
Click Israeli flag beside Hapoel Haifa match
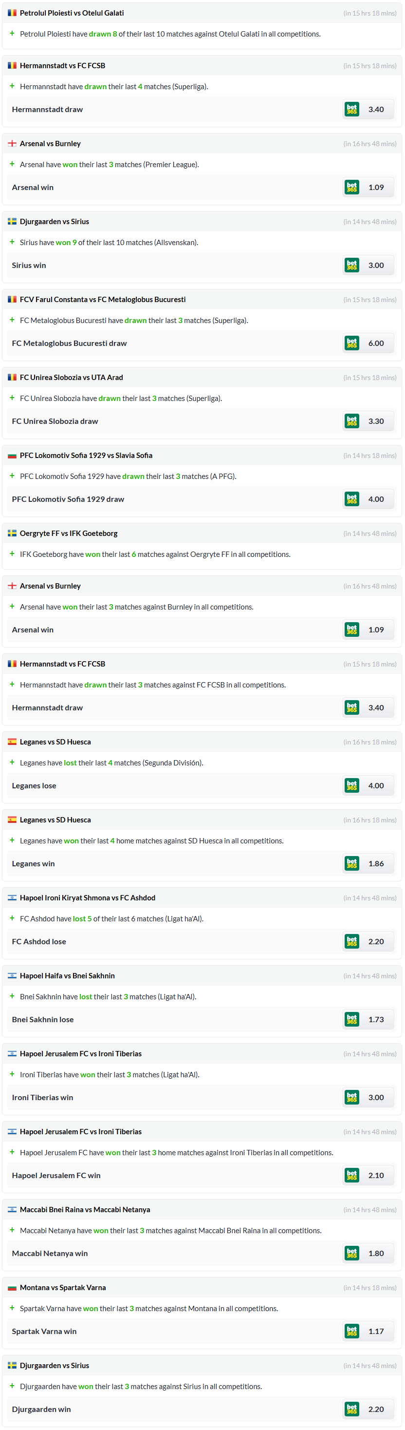[x=12, y=976]
